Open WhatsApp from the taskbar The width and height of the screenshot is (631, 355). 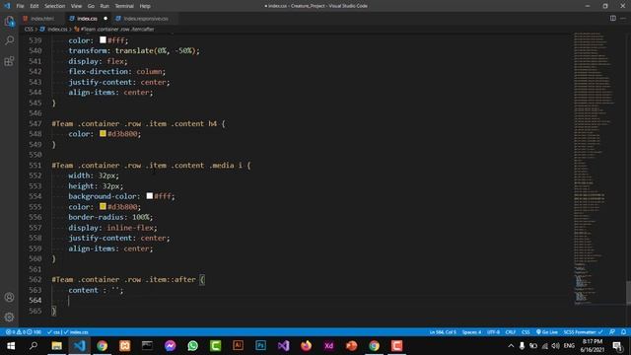pos(193,346)
